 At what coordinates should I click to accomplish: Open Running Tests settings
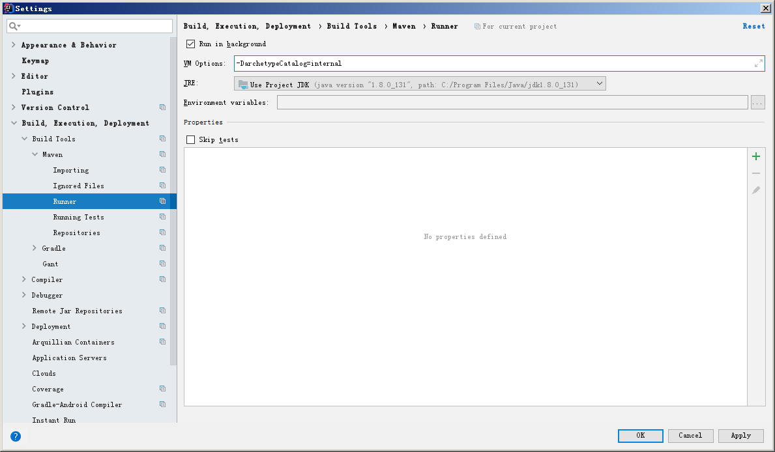point(79,218)
